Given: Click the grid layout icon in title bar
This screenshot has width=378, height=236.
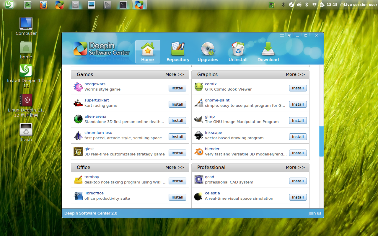Looking at the screenshot, I should tap(282, 35).
